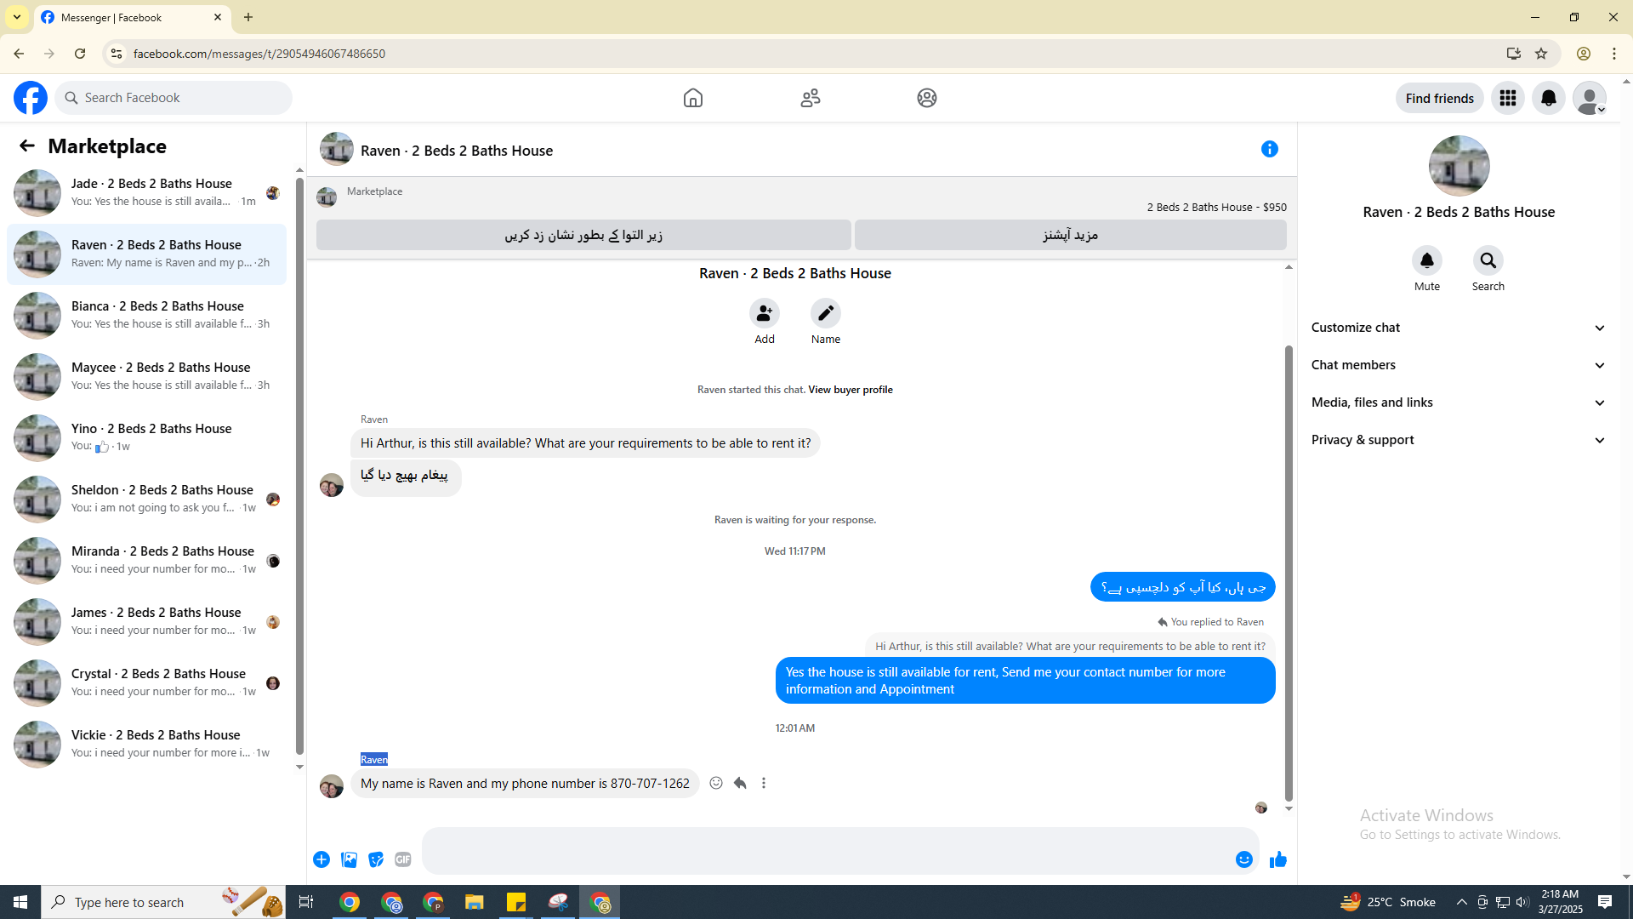Open the emoji picker in composer
Viewport: 1633px width, 919px height.
(1243, 859)
